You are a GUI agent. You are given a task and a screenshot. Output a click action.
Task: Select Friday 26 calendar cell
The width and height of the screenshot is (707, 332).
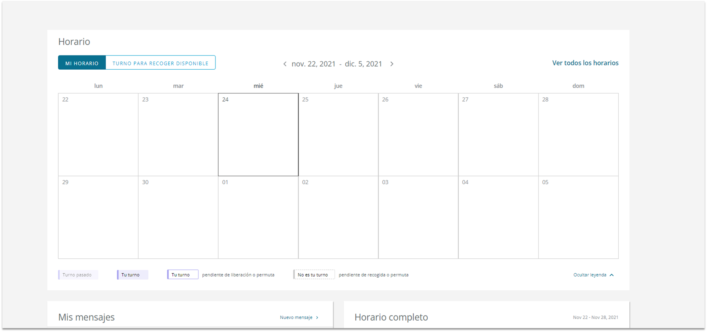[418, 135]
